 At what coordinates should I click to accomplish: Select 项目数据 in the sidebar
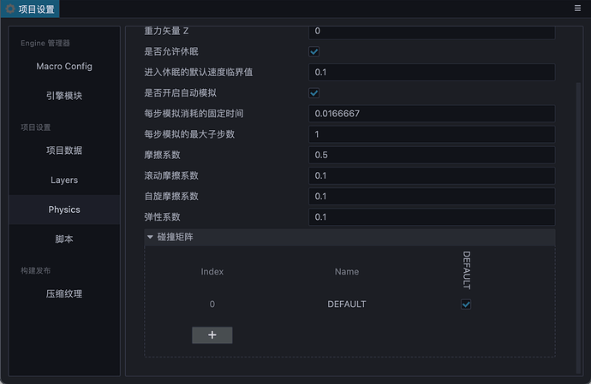(x=64, y=151)
